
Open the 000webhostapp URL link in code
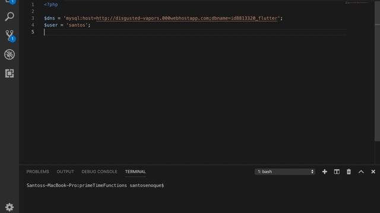187,18
